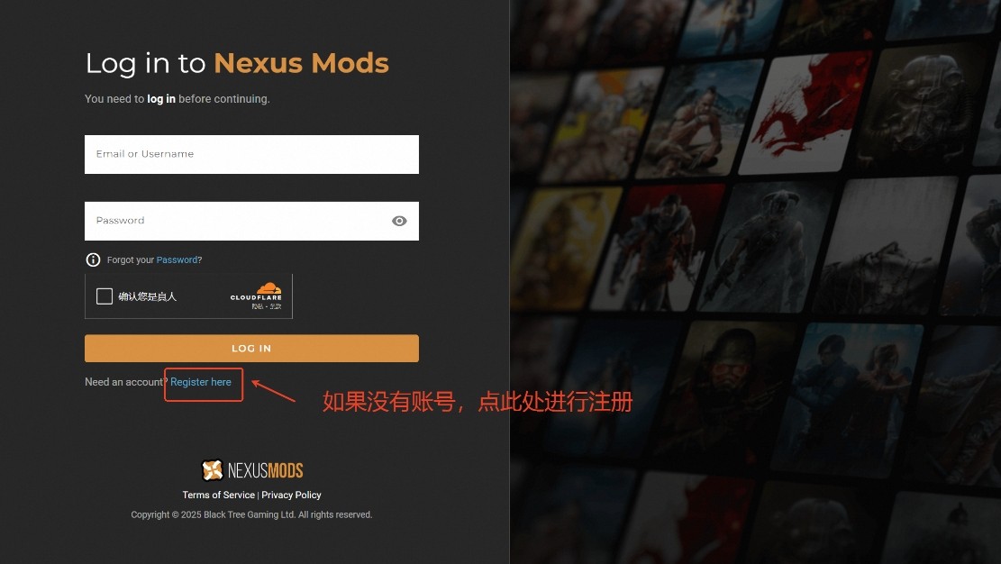Screen dimensions: 1001x564
Task: Open the forgot Password link
Action: coord(177,260)
